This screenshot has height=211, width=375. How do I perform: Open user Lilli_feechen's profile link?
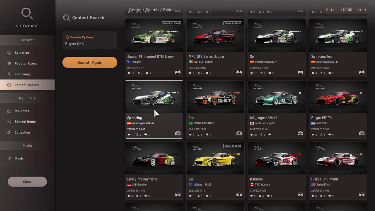pyautogui.click(x=140, y=185)
